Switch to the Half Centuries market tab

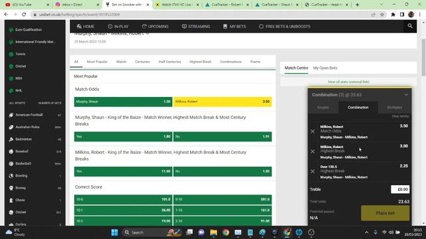[x=170, y=62]
